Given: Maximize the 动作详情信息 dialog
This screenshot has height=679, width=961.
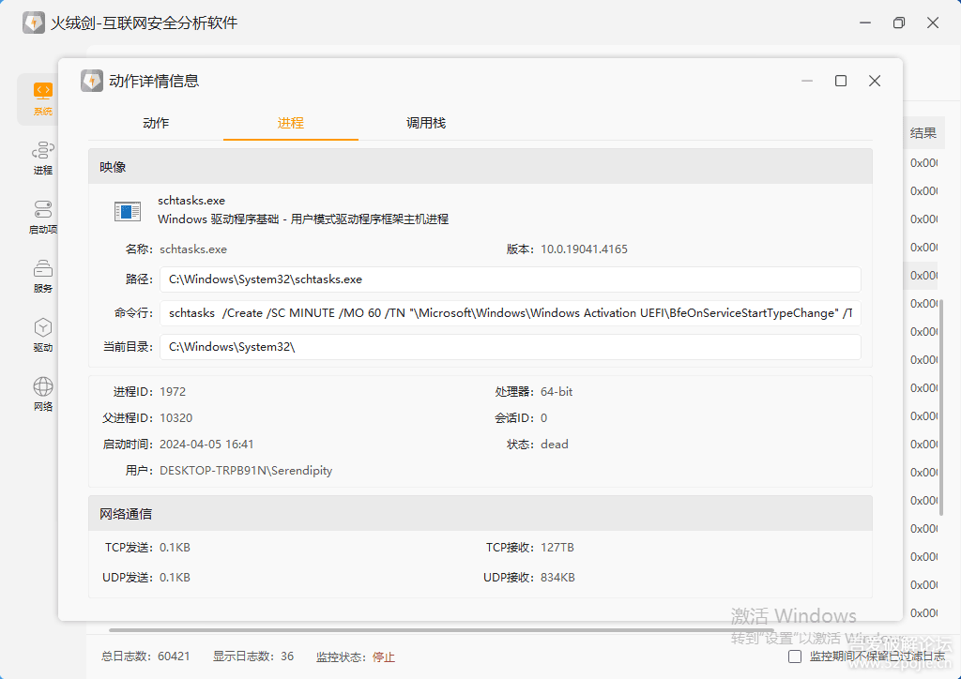Looking at the screenshot, I should point(841,81).
